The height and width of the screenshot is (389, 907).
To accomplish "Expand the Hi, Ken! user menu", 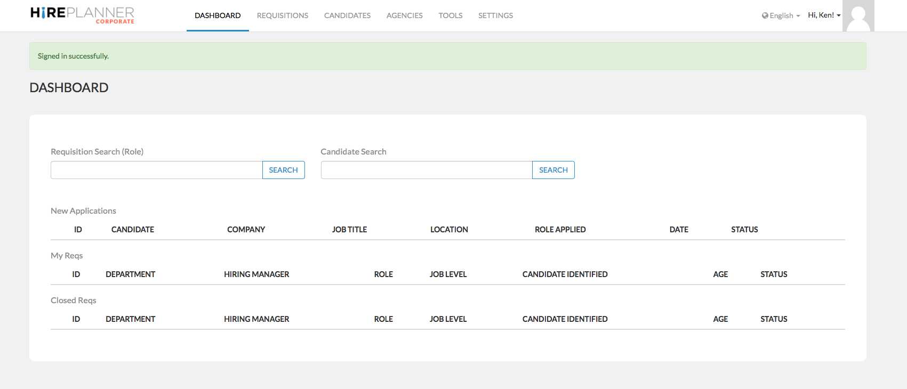I will [824, 15].
